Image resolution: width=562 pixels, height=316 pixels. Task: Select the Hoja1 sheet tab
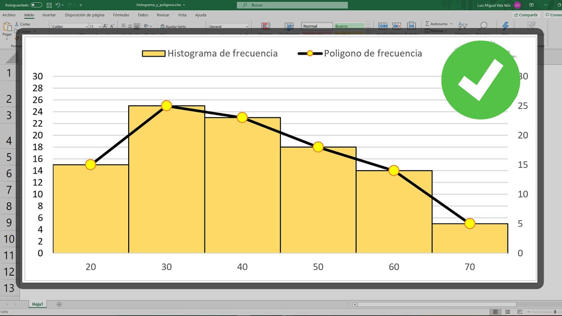click(37, 304)
